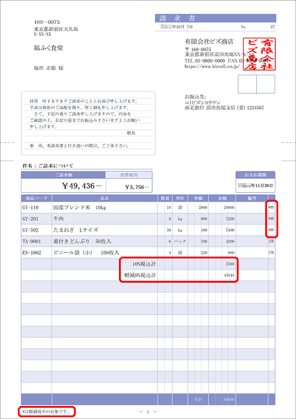Click the 28000 amount for GY-110
The height and width of the screenshot is (419, 296).
point(229,207)
